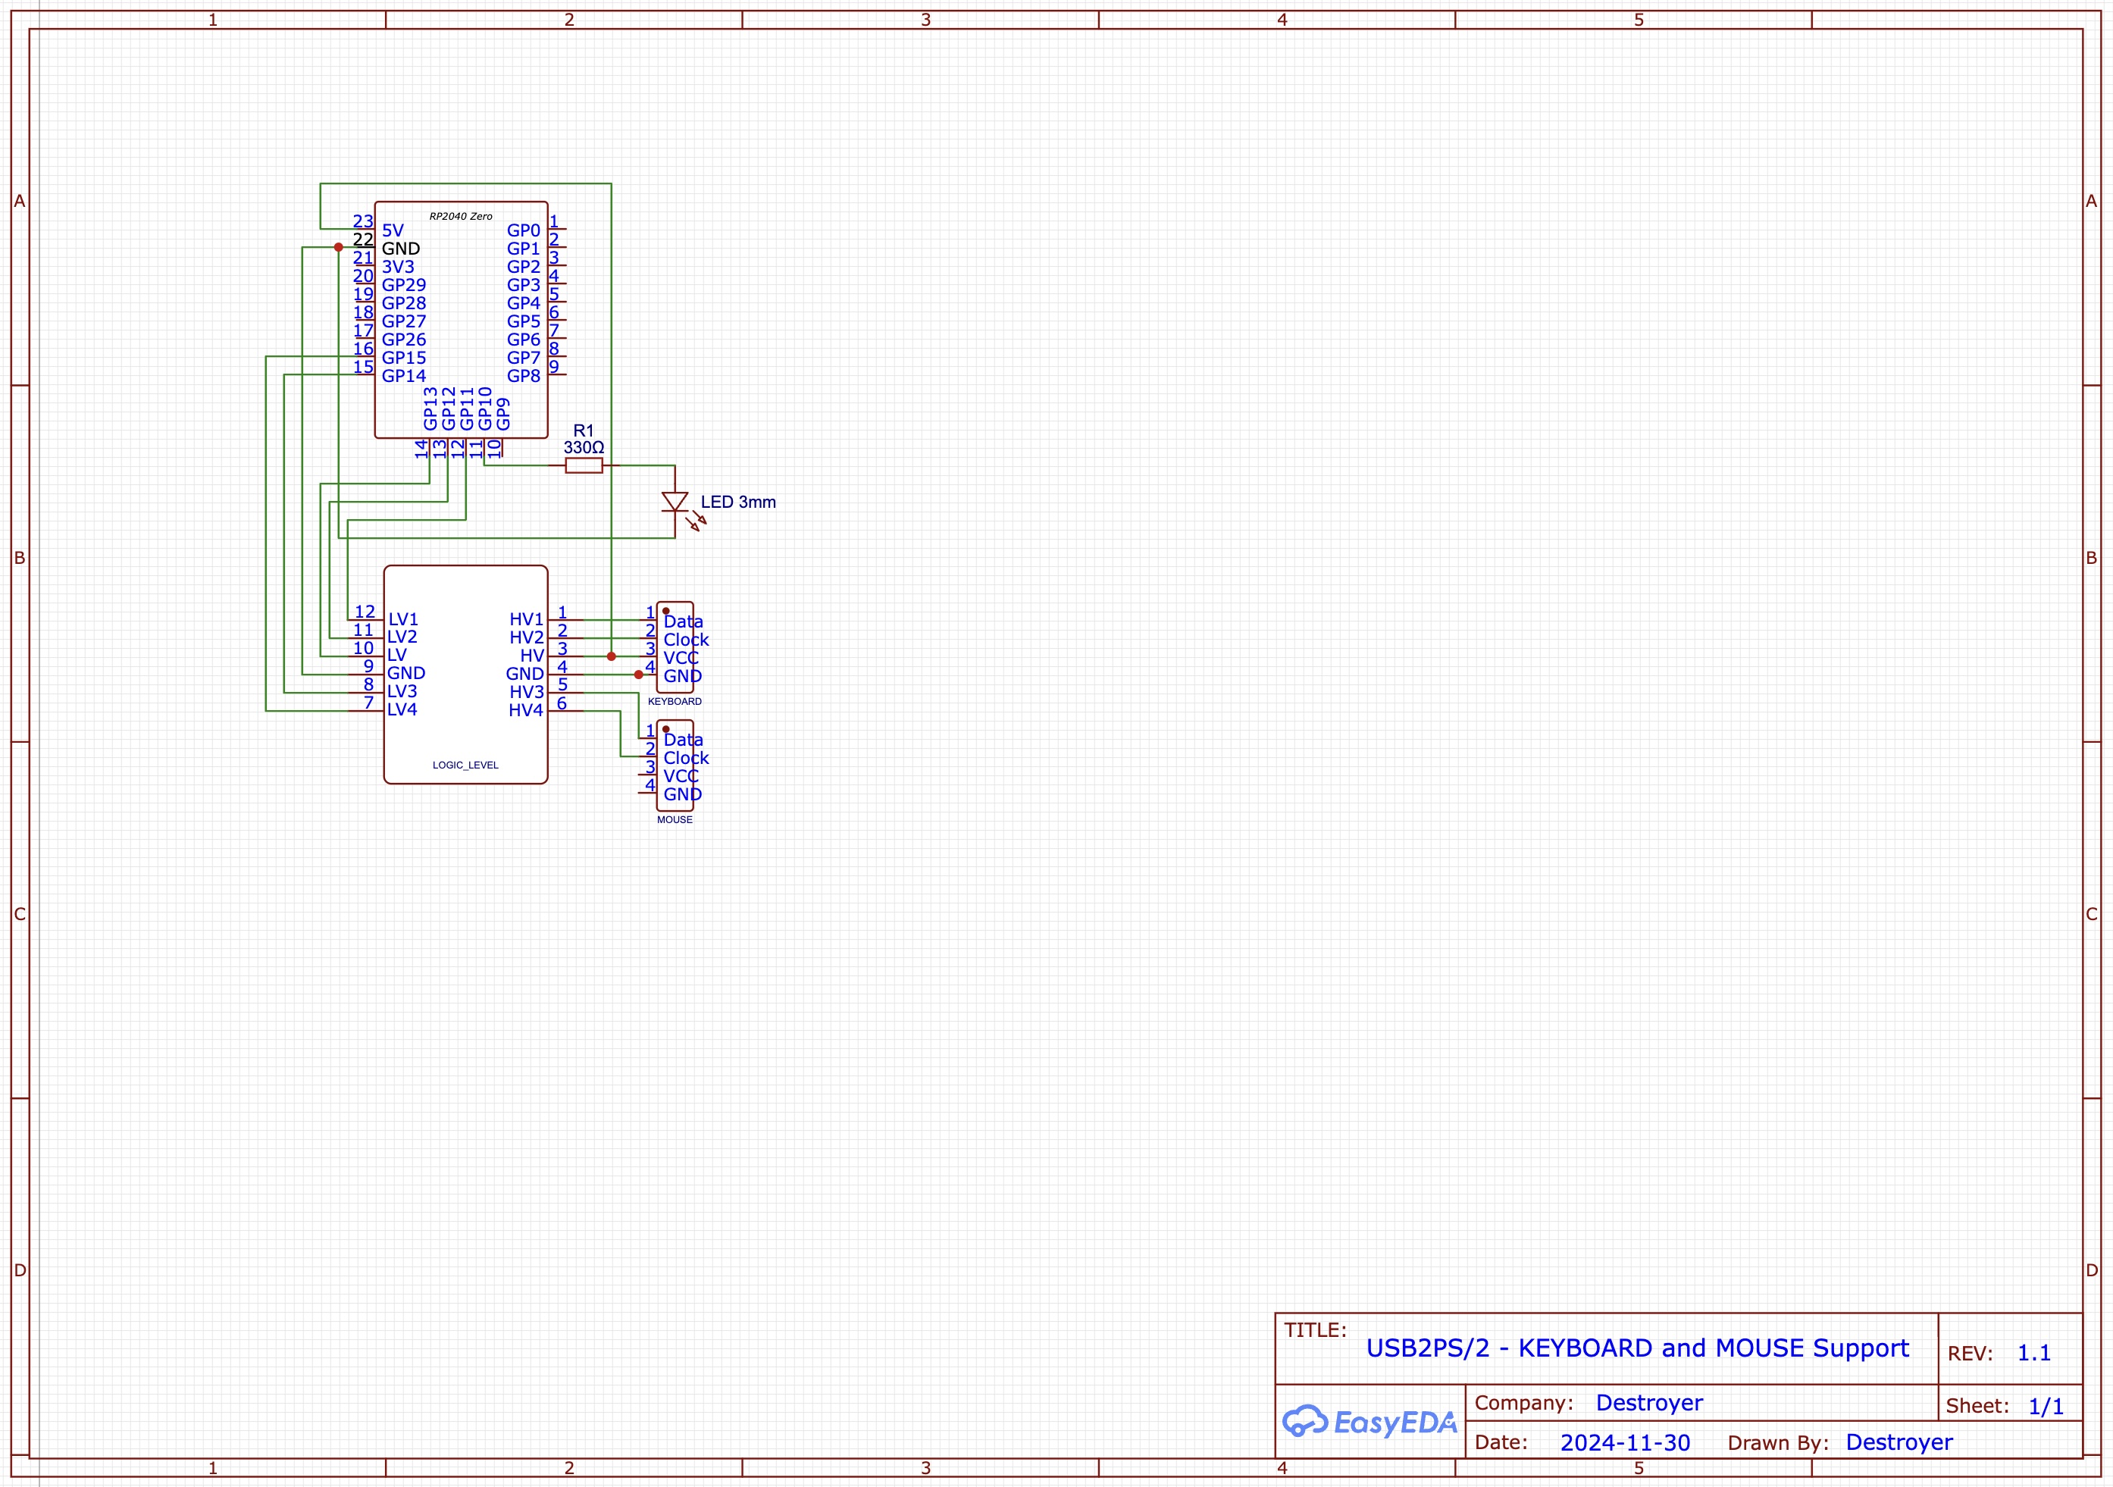Click the 'GP8' pin label

click(524, 377)
